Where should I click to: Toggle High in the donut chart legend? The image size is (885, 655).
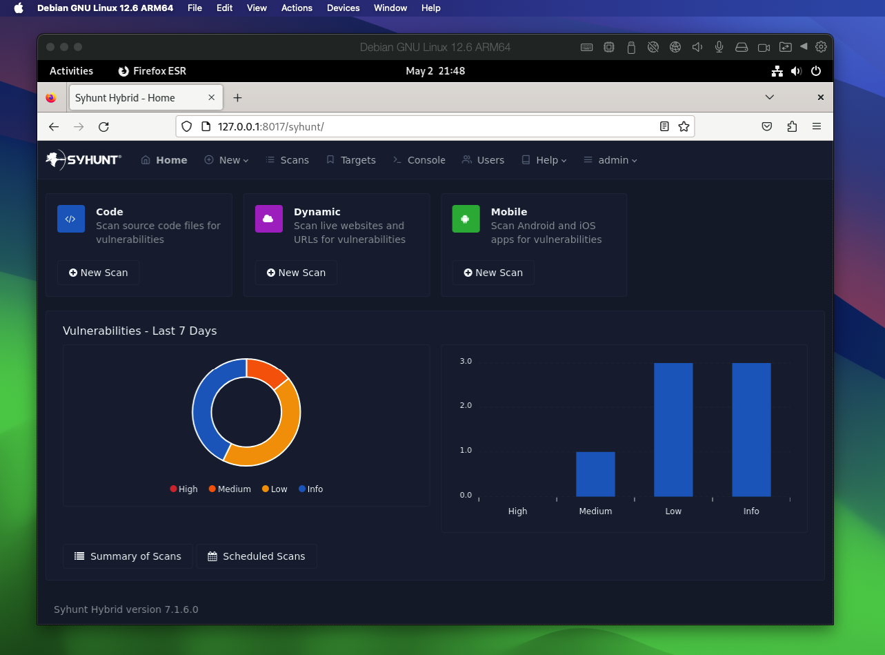[183, 489]
